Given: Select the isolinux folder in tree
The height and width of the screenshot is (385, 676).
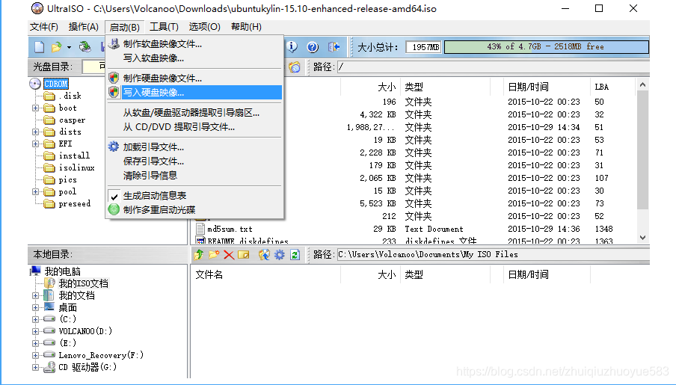Looking at the screenshot, I should (x=76, y=167).
